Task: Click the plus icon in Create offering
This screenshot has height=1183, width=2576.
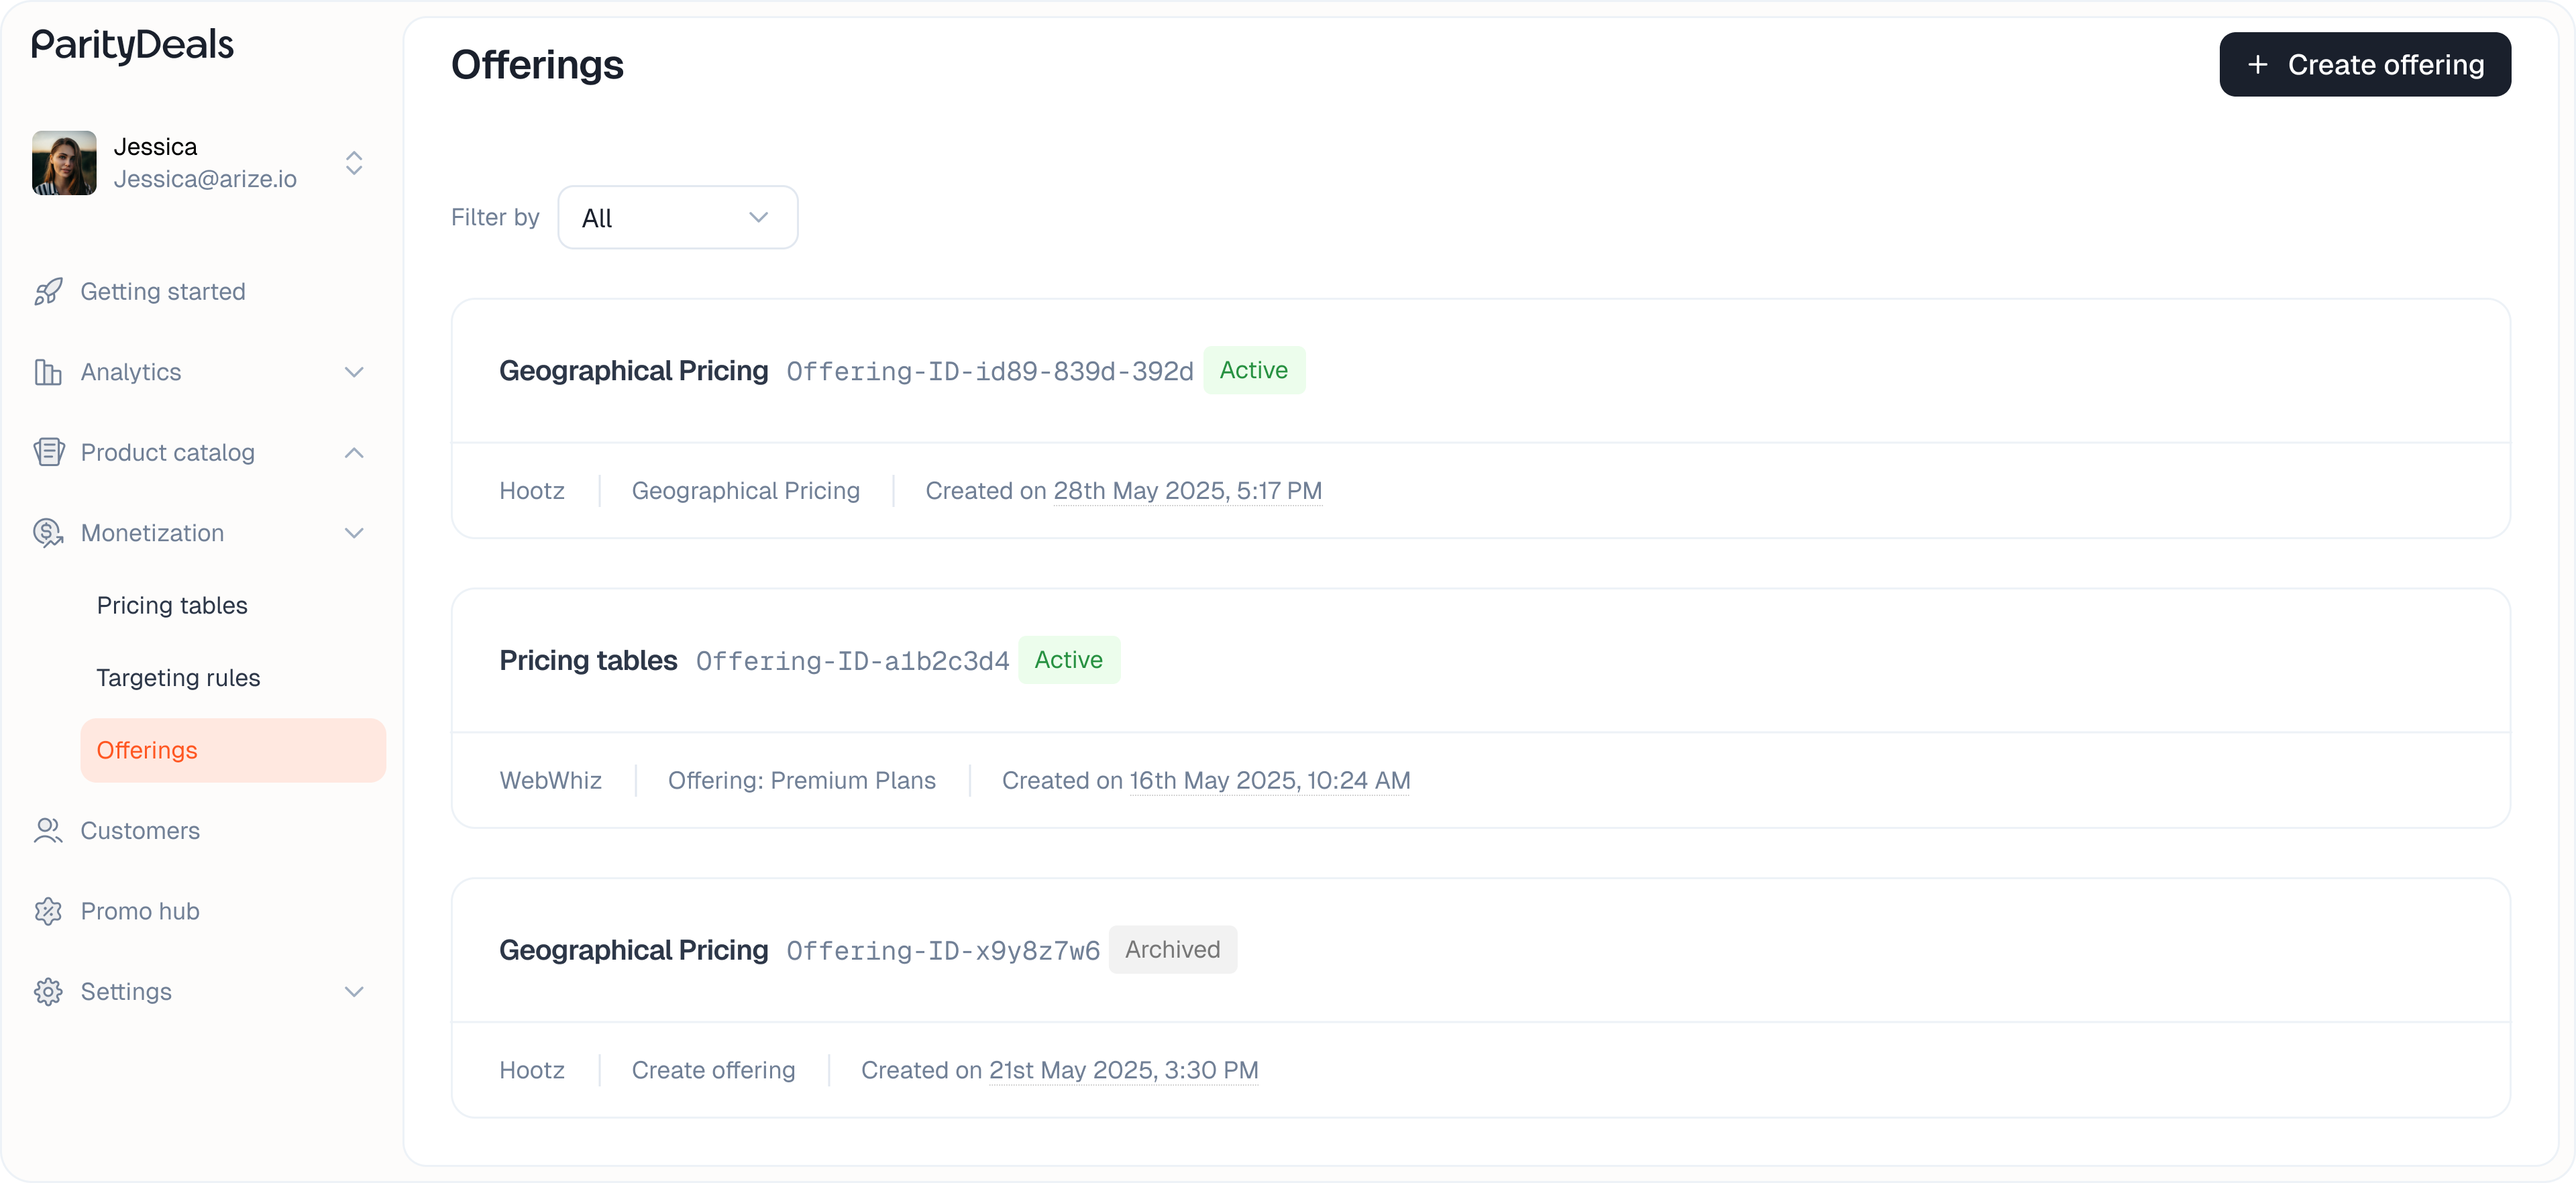Action: 2257,65
